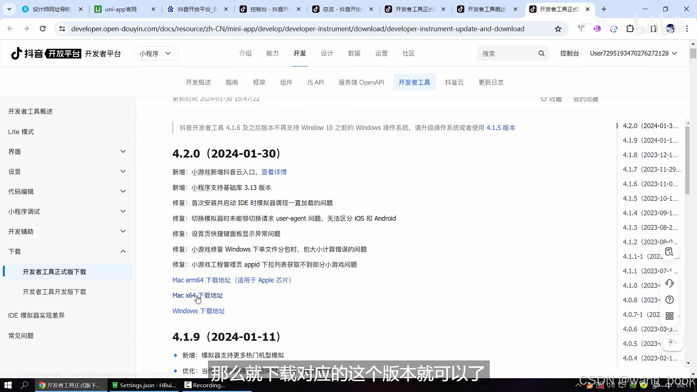Click the help question mark icon
697x392 pixels.
pyautogui.click(x=669, y=300)
